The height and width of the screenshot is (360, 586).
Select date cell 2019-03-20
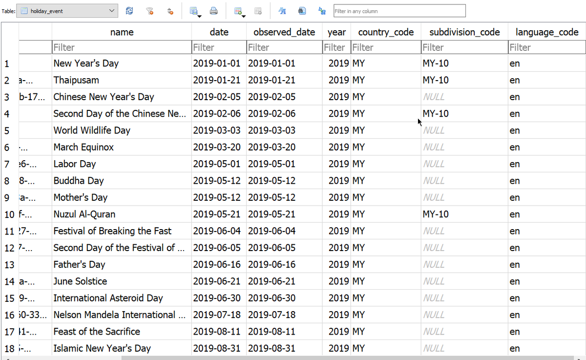(219, 147)
